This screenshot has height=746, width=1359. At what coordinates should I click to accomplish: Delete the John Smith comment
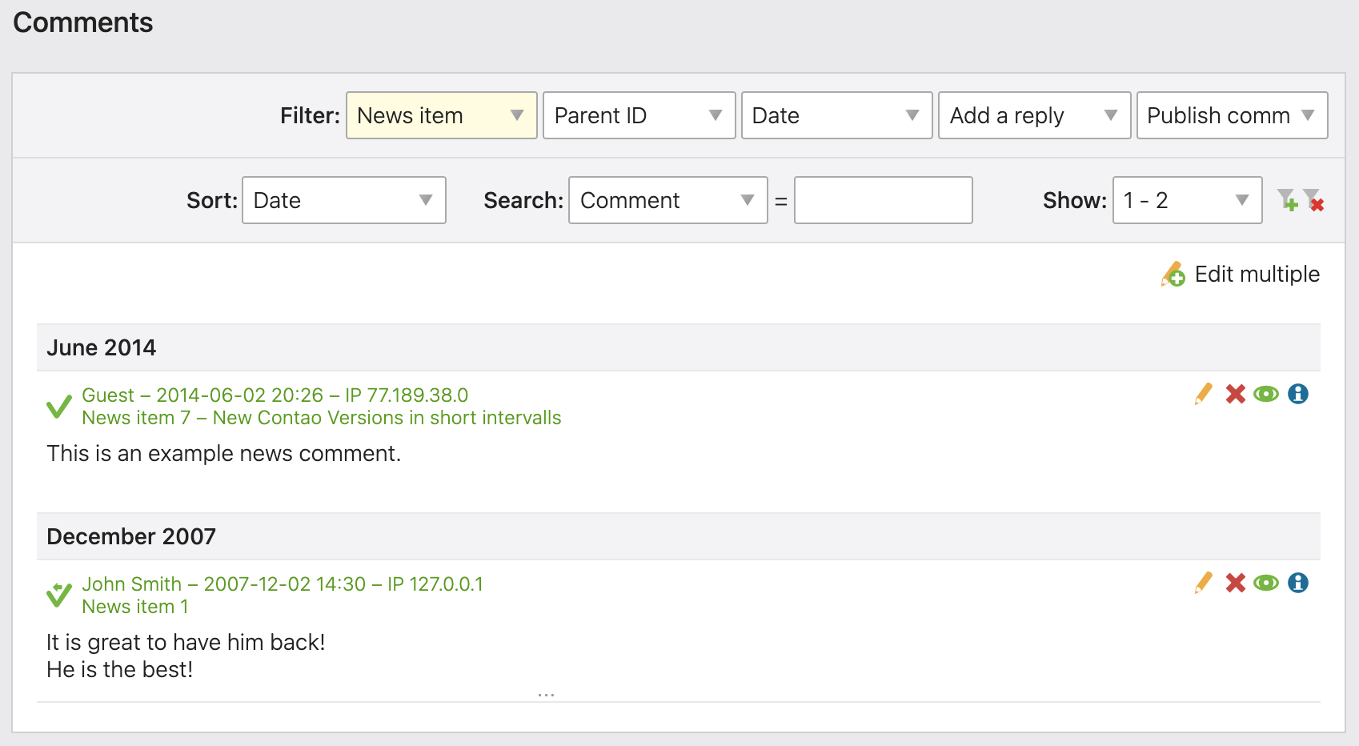1235,583
